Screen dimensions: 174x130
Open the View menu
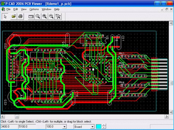coord(24,9)
